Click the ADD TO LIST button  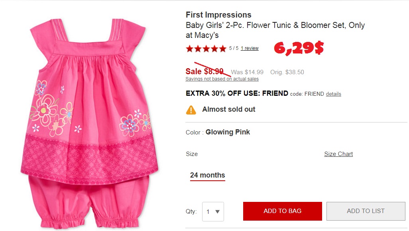(x=366, y=211)
